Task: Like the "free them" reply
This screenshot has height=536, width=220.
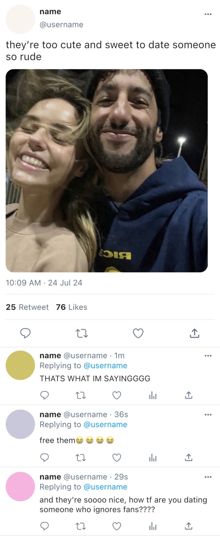Action: pos(117,458)
